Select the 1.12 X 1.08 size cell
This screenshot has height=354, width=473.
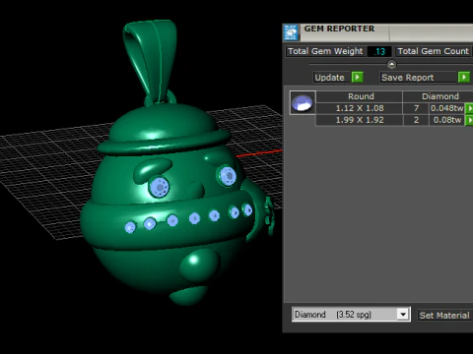[360, 108]
